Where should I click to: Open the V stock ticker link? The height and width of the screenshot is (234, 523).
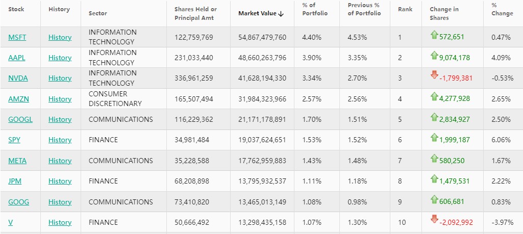[x=11, y=222]
